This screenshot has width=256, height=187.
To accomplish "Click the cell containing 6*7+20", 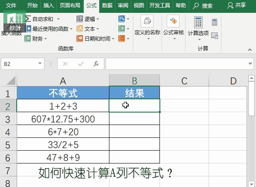I will pyautogui.click(x=63, y=132).
